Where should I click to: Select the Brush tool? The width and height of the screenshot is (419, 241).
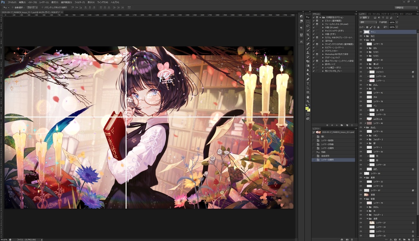tap(308, 48)
